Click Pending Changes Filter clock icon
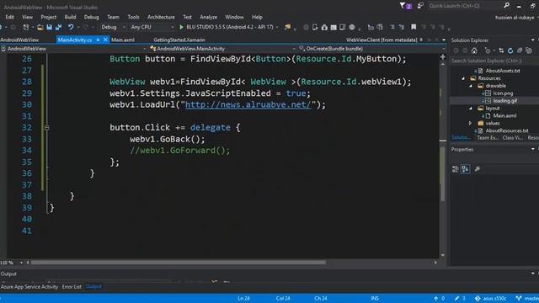The width and height of the screenshot is (539, 303). pos(488,50)
